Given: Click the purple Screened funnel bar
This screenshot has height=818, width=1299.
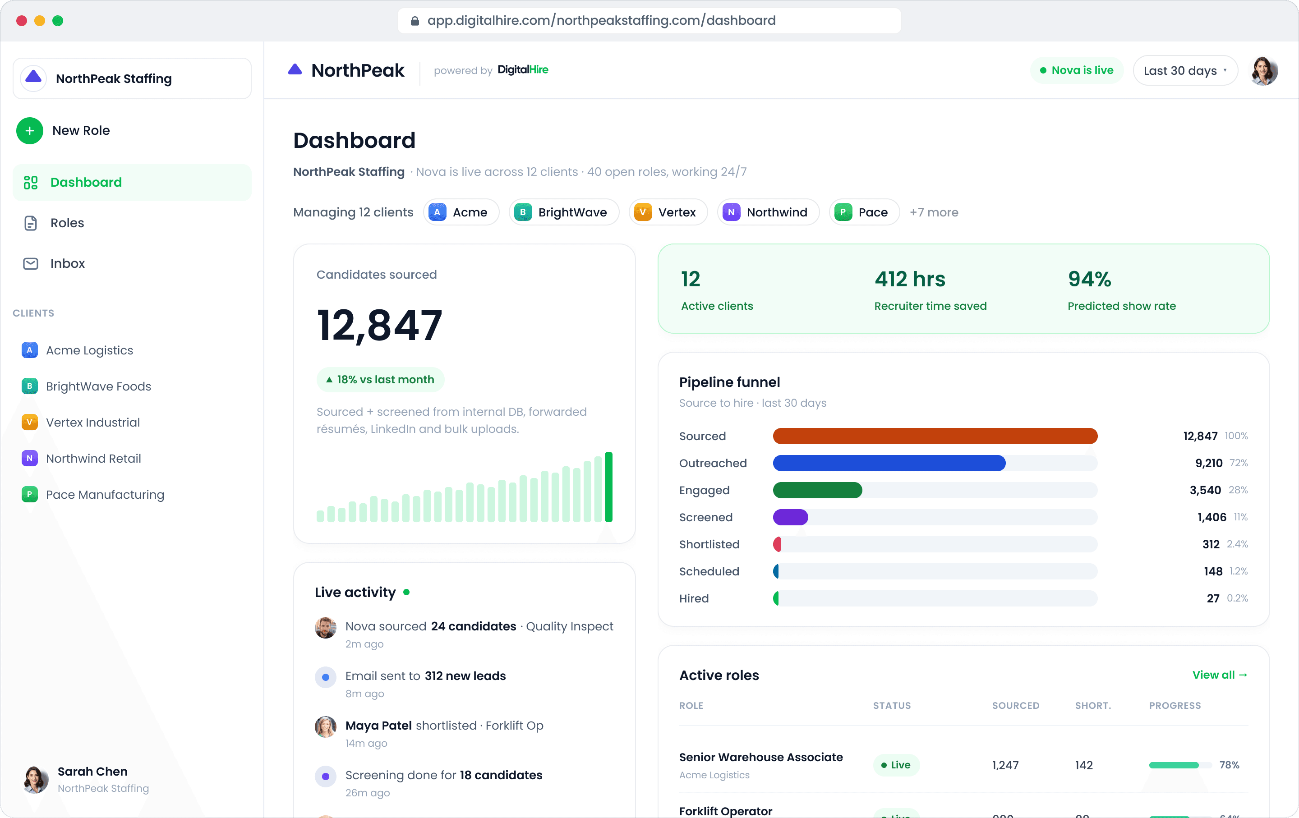Looking at the screenshot, I should tap(790, 517).
